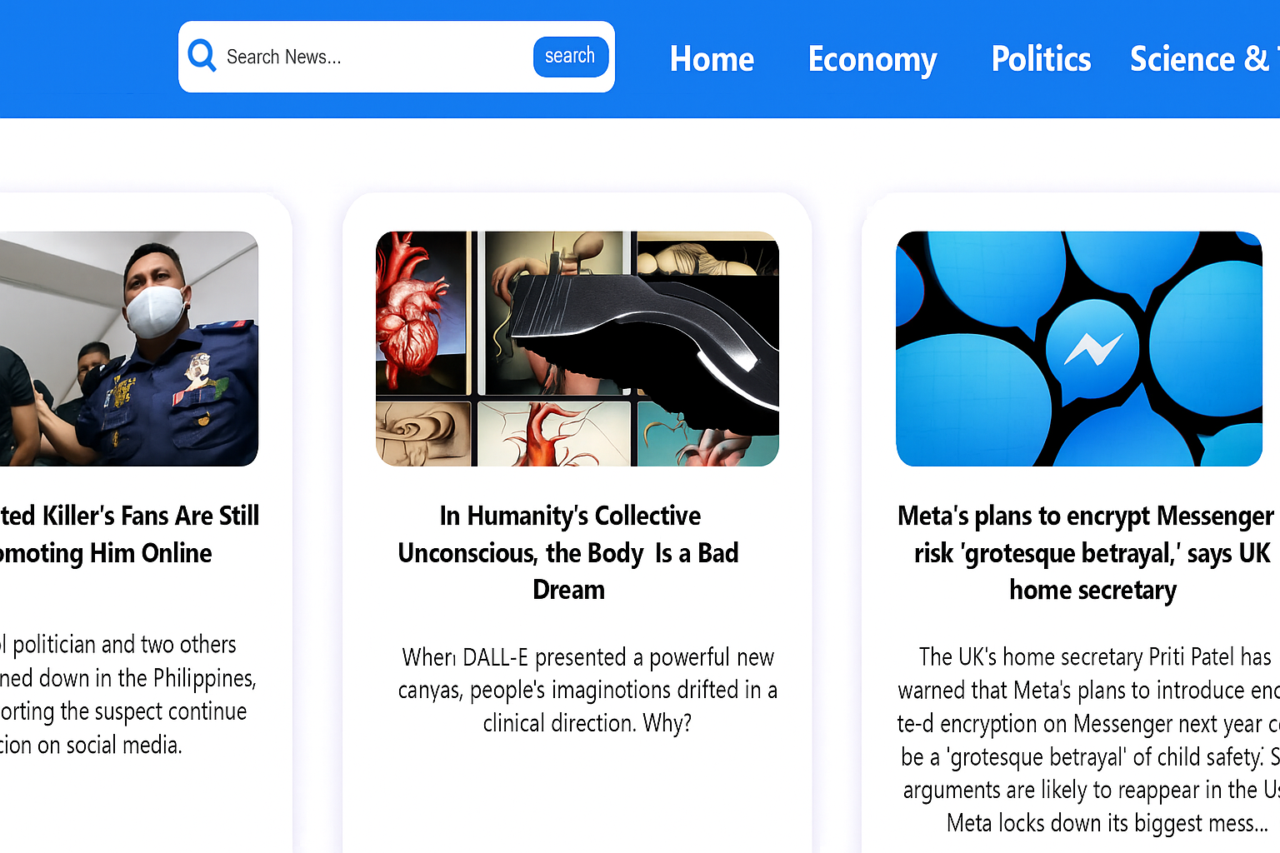Screen dimensions: 1280x853
Task: Click the magnifying glass search icon
Action: click(202, 56)
